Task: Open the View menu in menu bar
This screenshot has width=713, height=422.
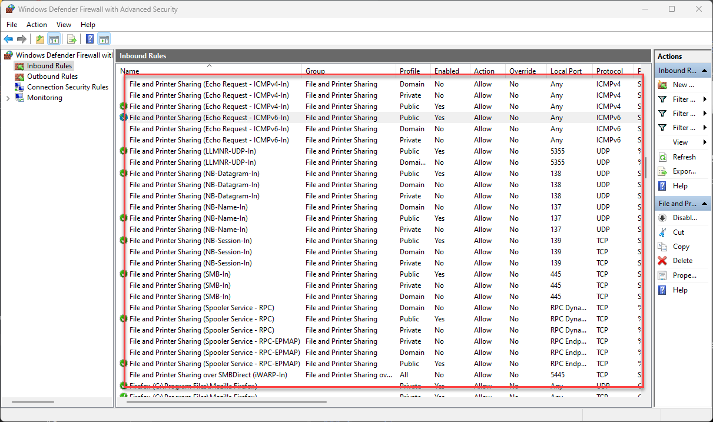Action: [x=64, y=25]
